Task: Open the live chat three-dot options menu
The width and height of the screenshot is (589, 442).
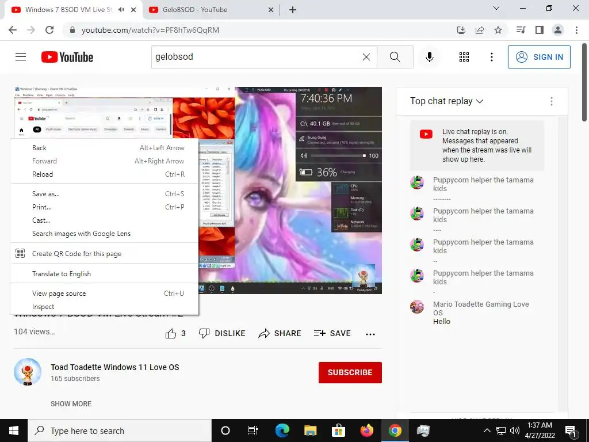Action: pos(552,101)
